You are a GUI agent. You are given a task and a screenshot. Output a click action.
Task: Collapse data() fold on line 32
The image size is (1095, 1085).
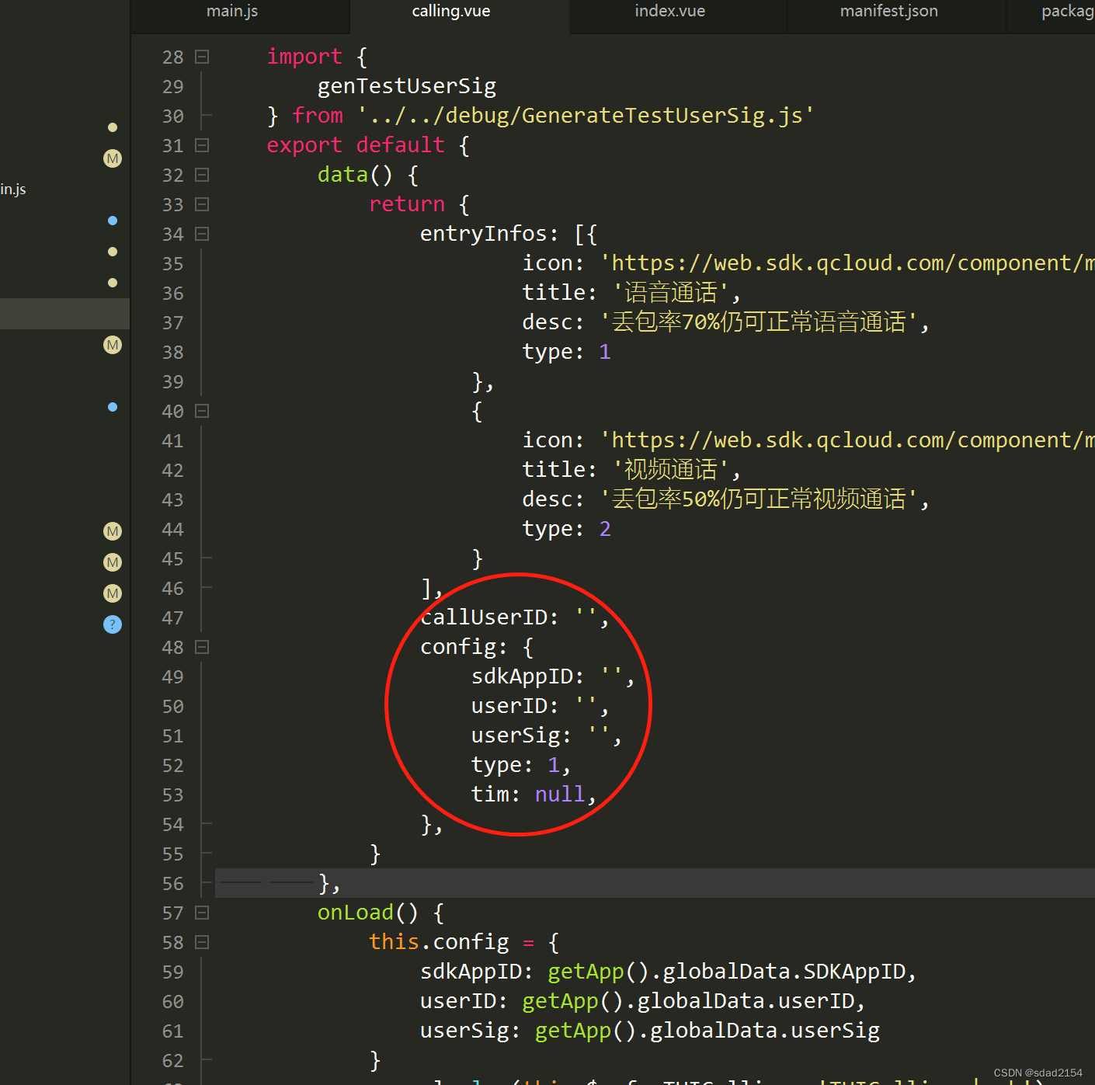tap(202, 175)
